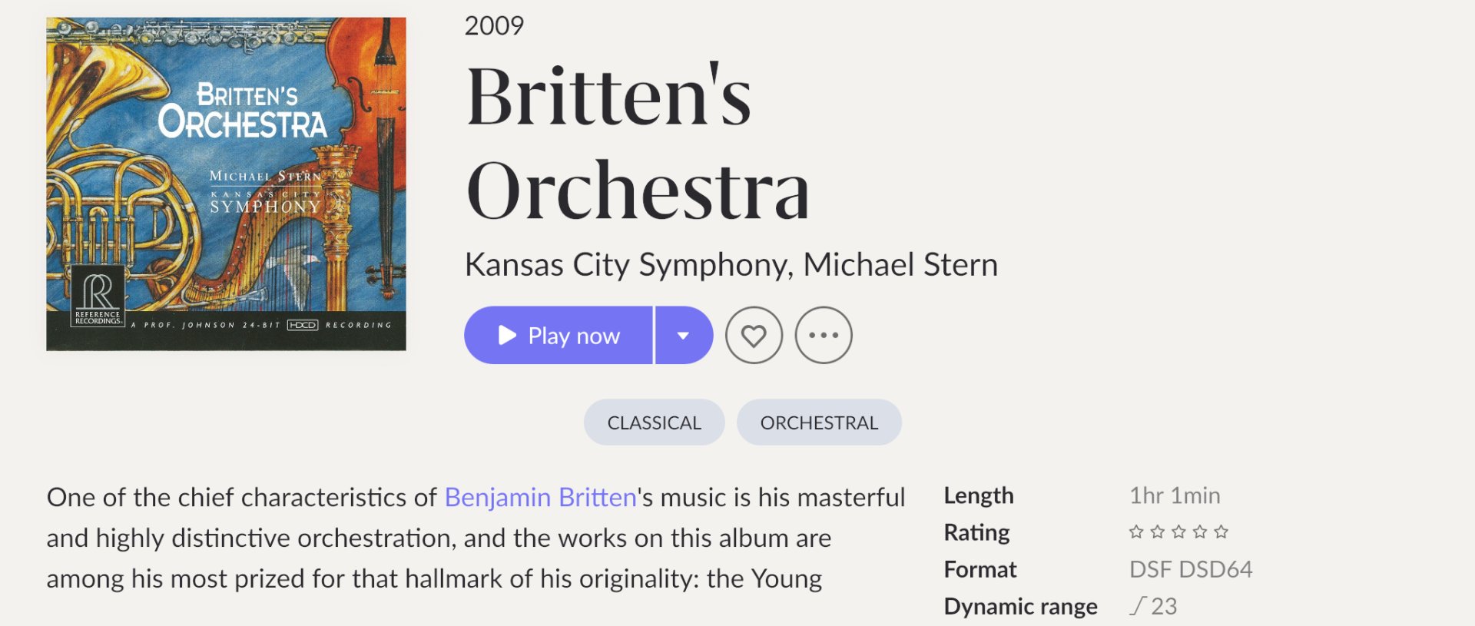Filter by the CLASSICAL genre tag

pyautogui.click(x=655, y=422)
